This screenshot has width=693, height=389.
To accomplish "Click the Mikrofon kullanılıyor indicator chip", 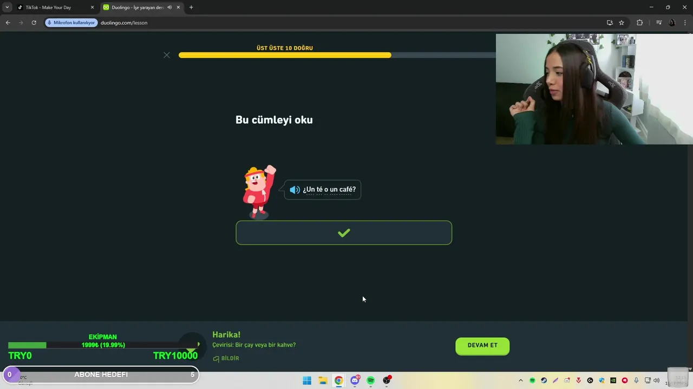I will pyautogui.click(x=71, y=23).
